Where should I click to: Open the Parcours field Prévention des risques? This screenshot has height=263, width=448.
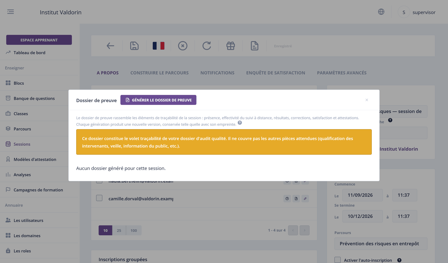[x=381, y=244]
